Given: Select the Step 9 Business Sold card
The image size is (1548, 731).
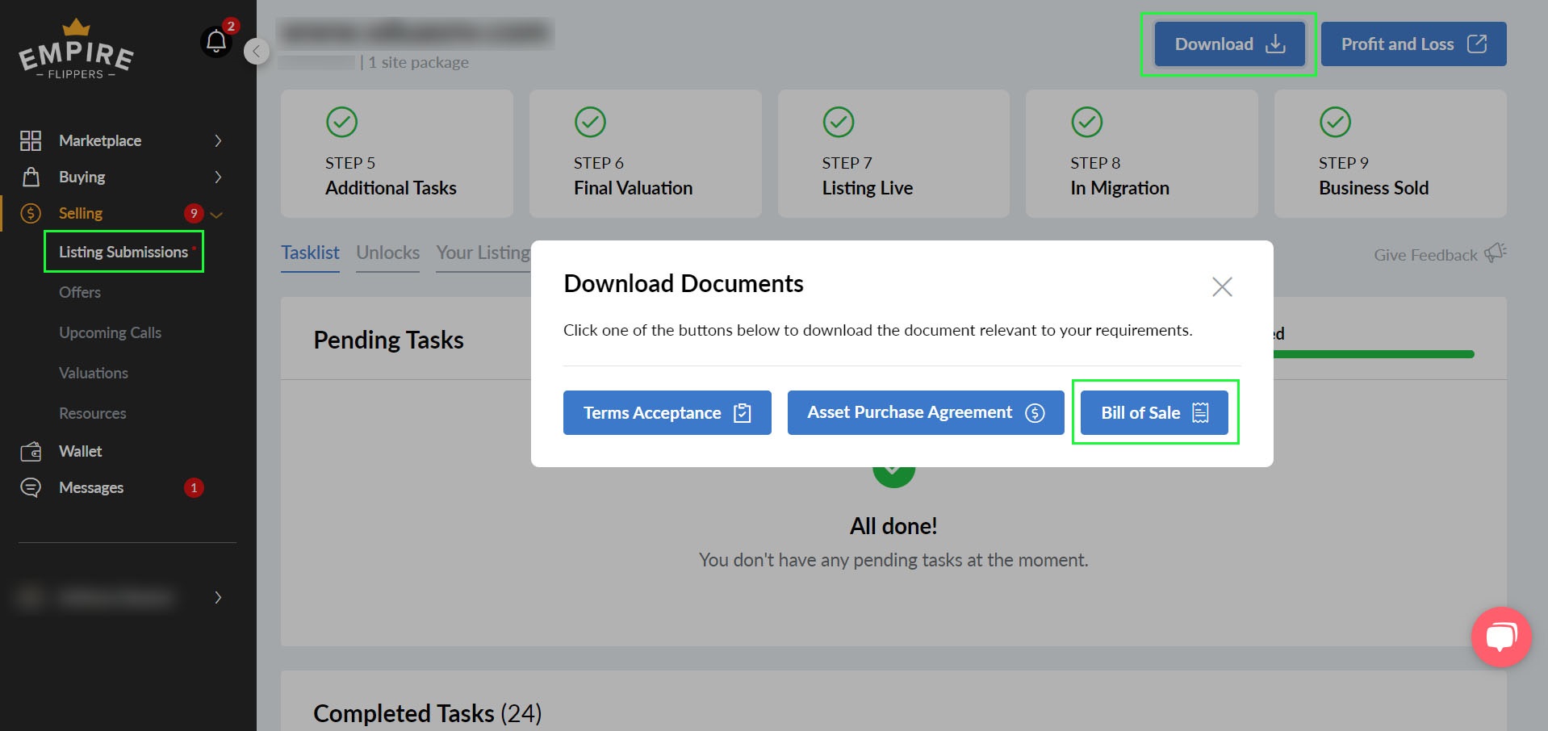Looking at the screenshot, I should coord(1389,153).
